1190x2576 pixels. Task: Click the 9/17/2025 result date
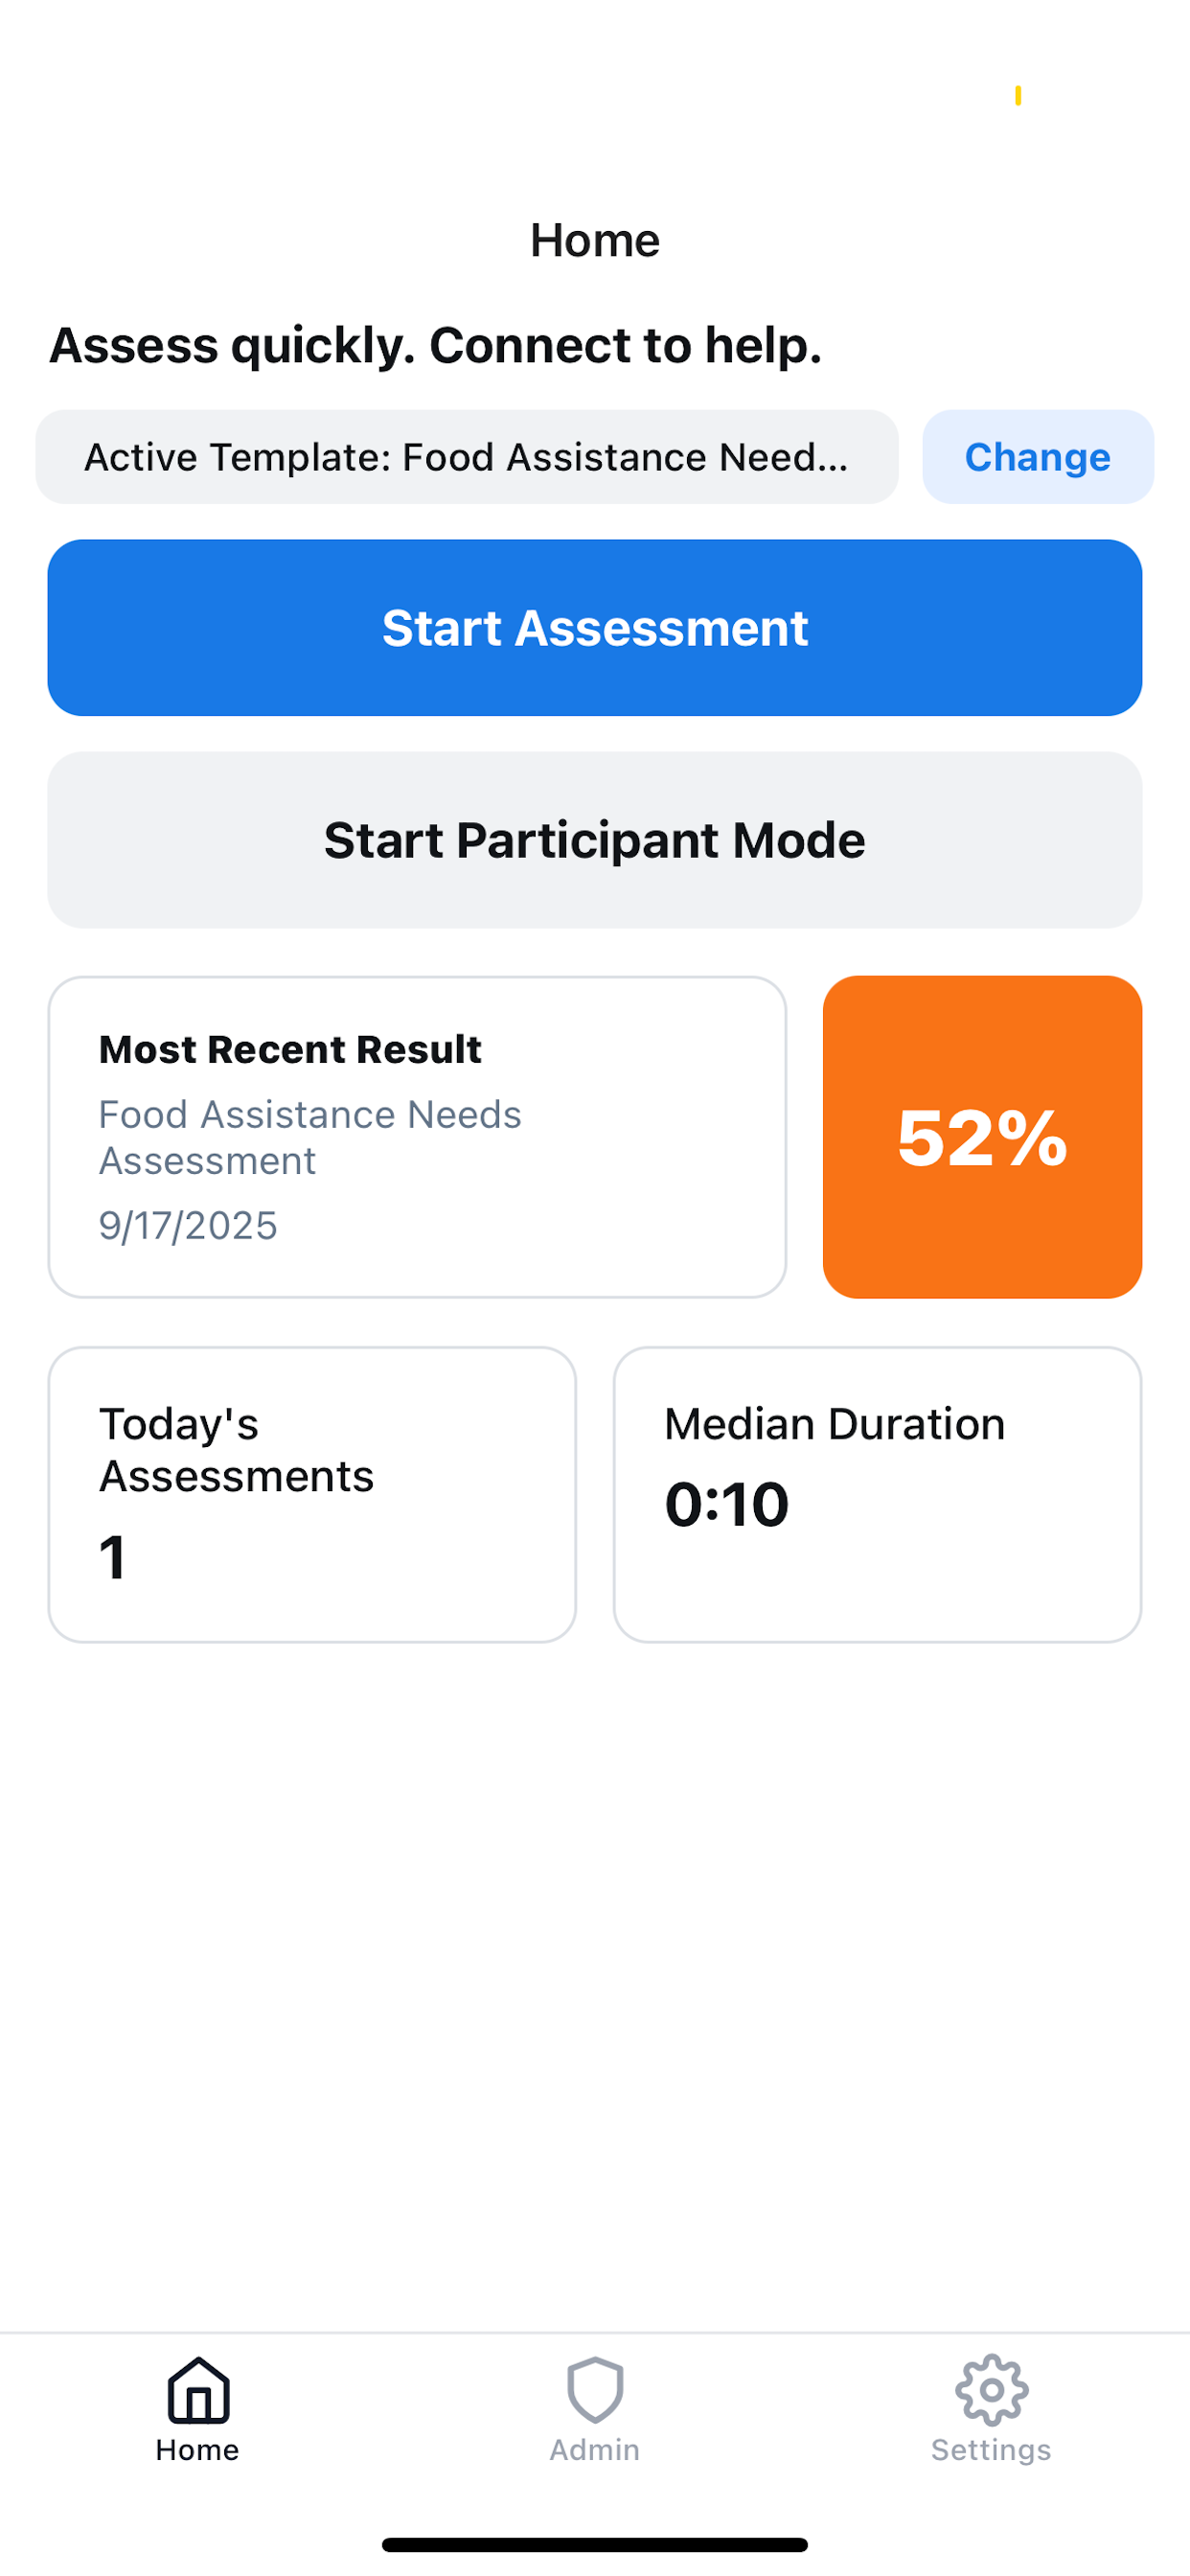[188, 1225]
